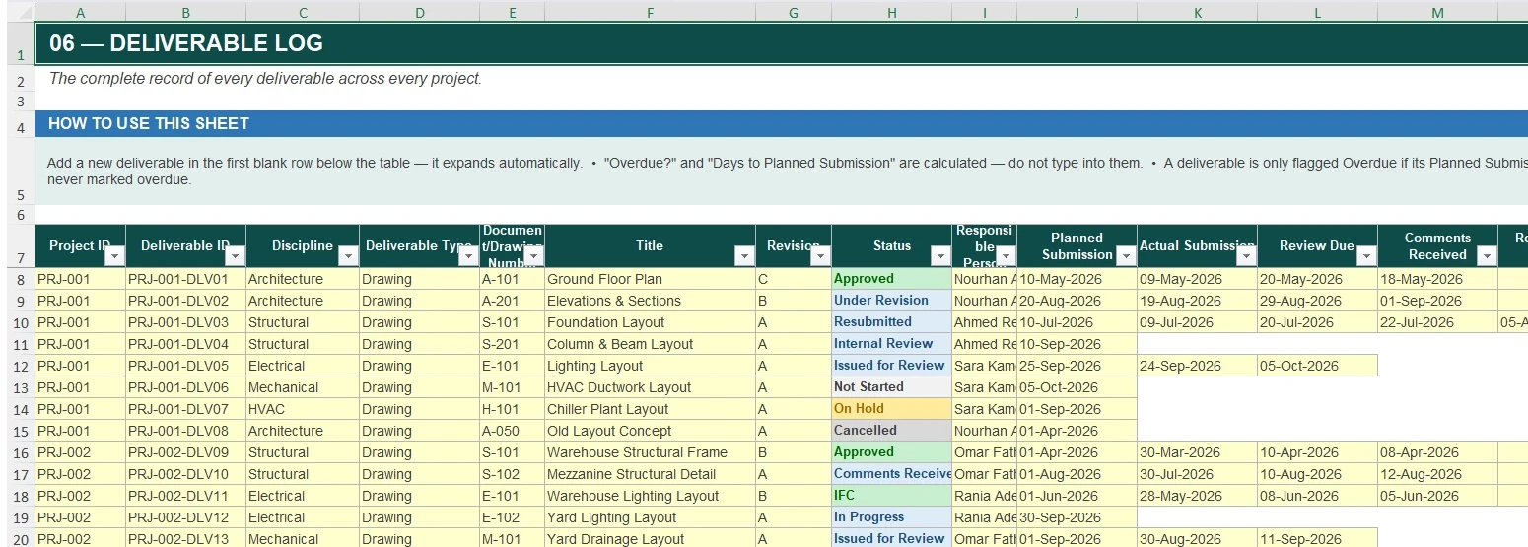Select review due date 11-Sep-2026

(x=1317, y=539)
